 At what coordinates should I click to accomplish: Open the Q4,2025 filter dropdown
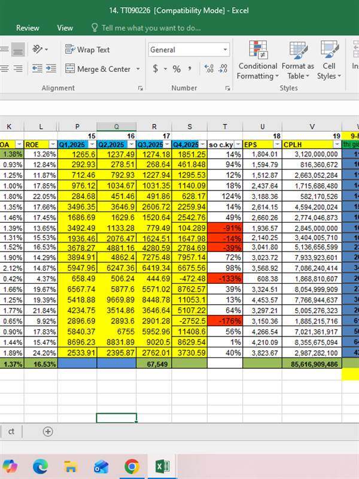tap(203, 144)
